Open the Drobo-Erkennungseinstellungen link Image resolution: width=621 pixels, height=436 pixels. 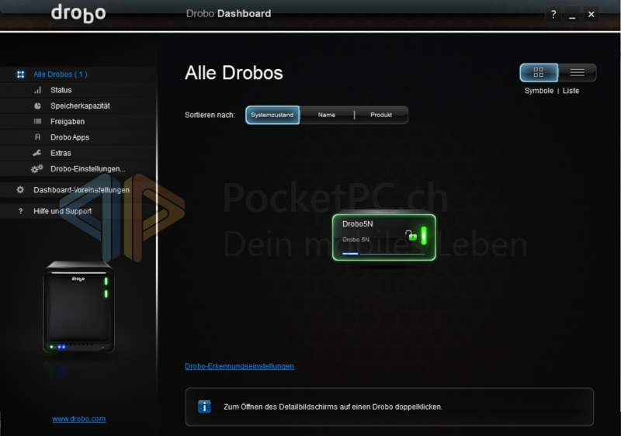tap(239, 366)
